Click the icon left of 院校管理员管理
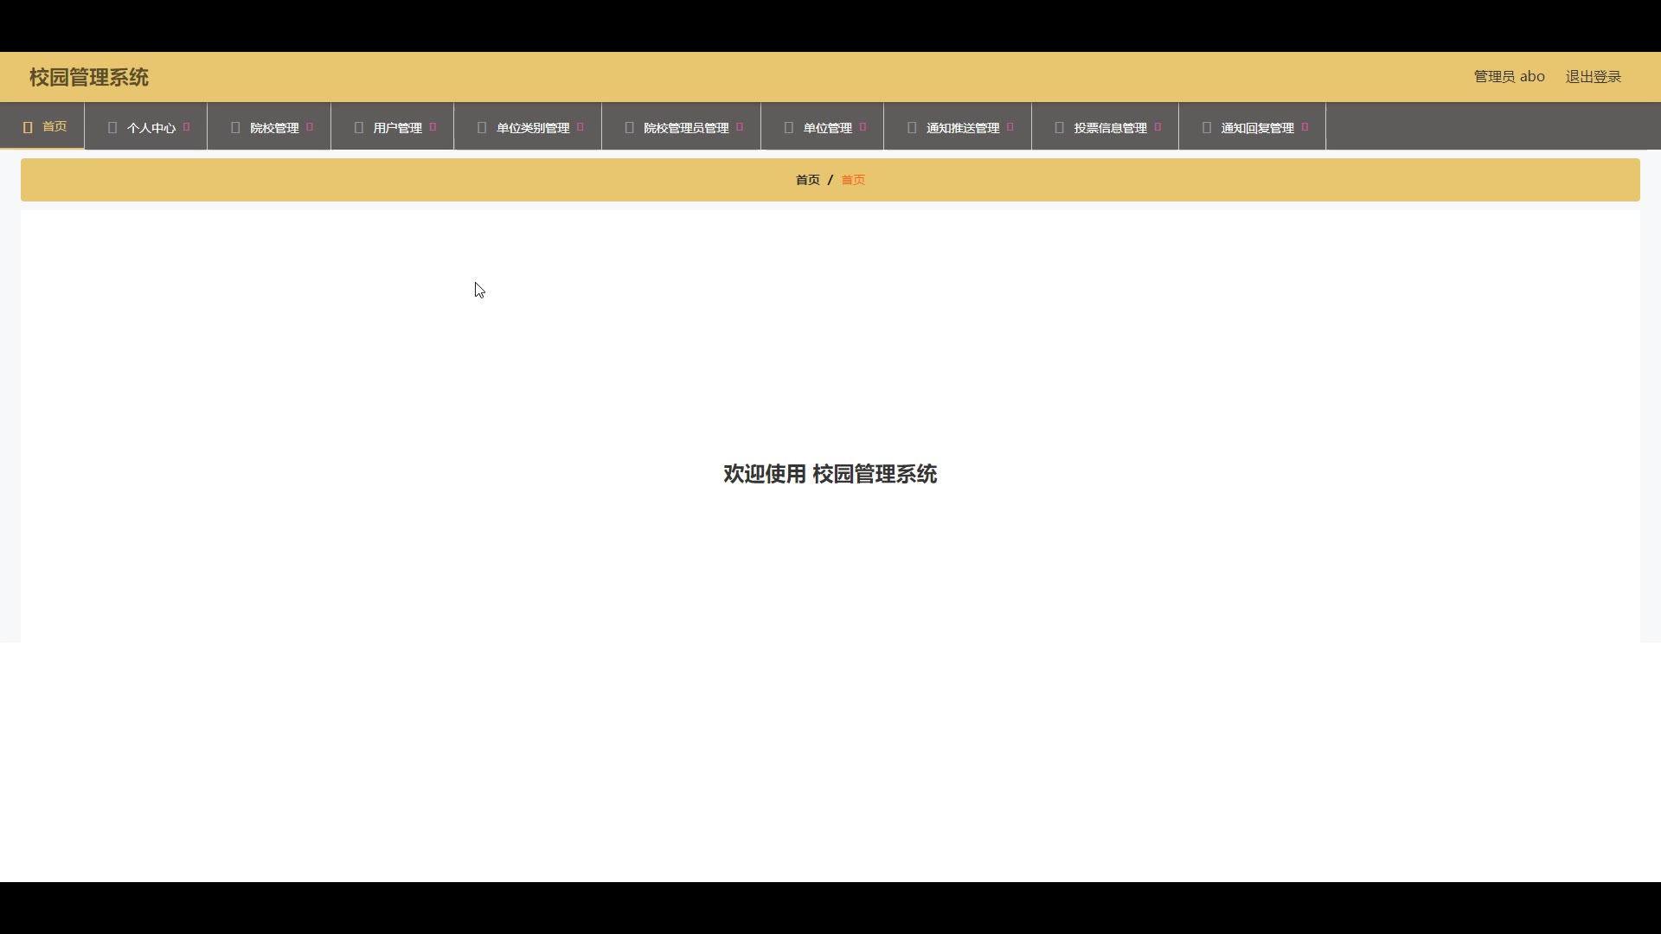 point(630,127)
